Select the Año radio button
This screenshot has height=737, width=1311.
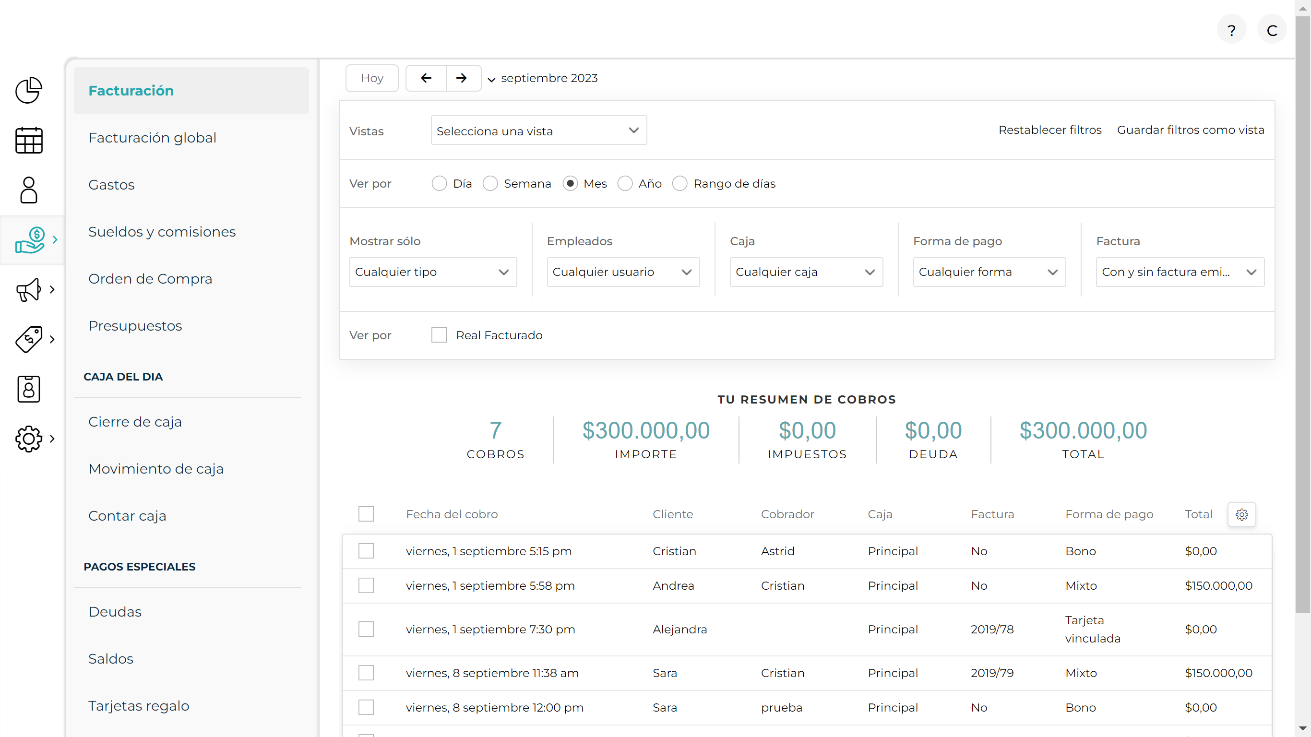625,183
